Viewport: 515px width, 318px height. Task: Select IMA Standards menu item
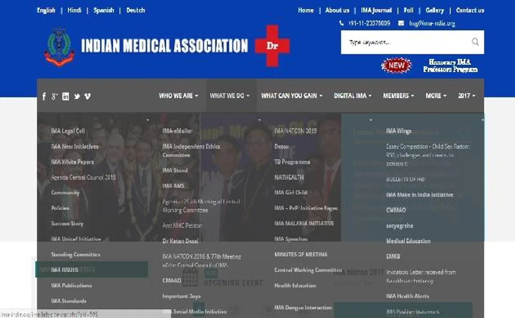click(69, 301)
